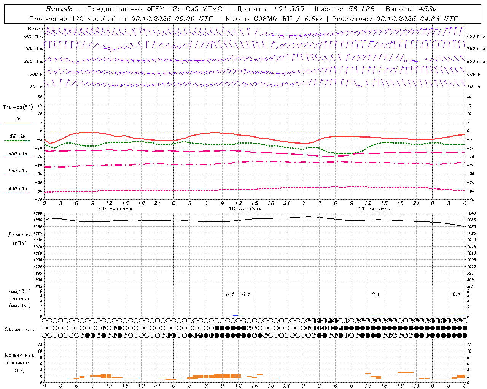Click the "500 гПа" temperature legend entry
Viewport: 487px width, 389px height.
pyautogui.click(x=18, y=189)
